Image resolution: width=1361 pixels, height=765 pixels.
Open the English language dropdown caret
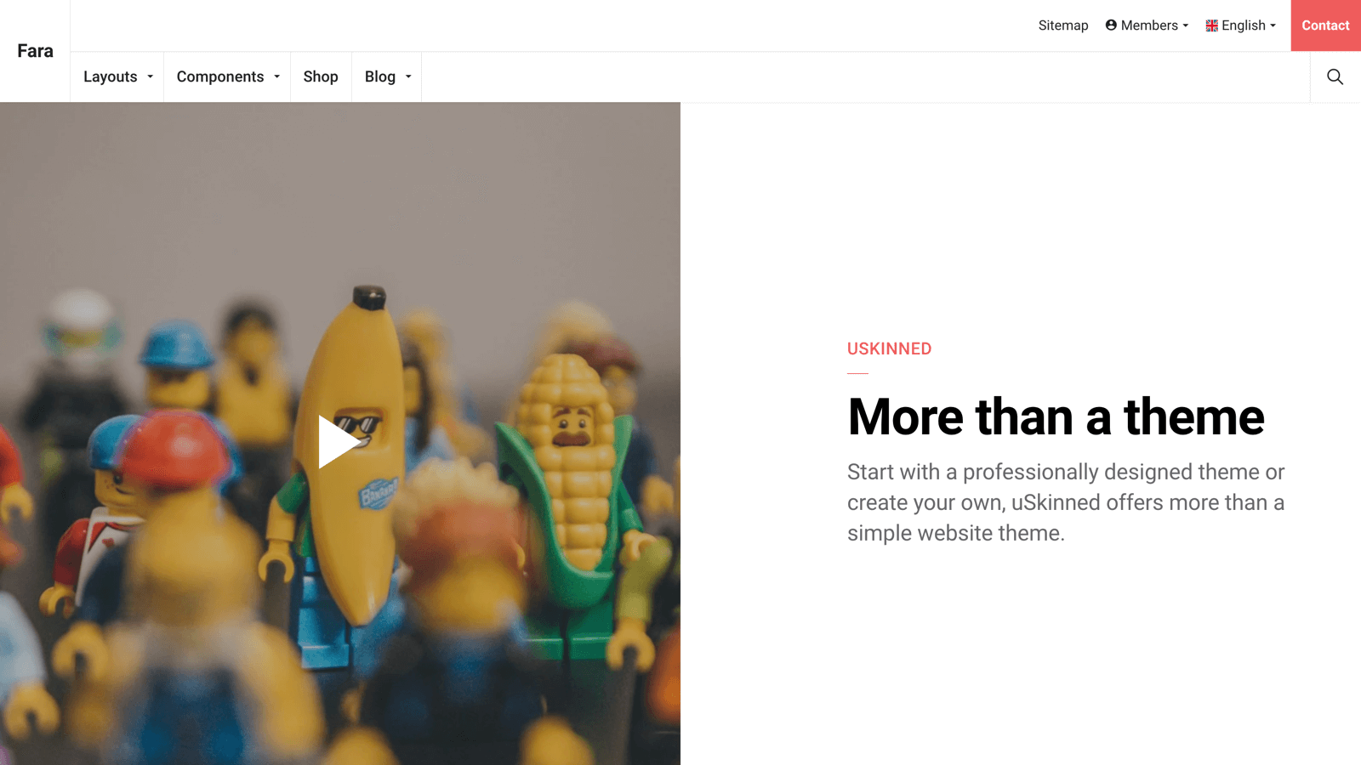tap(1273, 26)
